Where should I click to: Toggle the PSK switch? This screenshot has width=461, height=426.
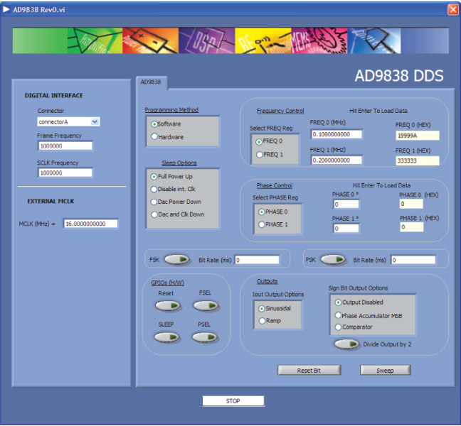pos(333,259)
